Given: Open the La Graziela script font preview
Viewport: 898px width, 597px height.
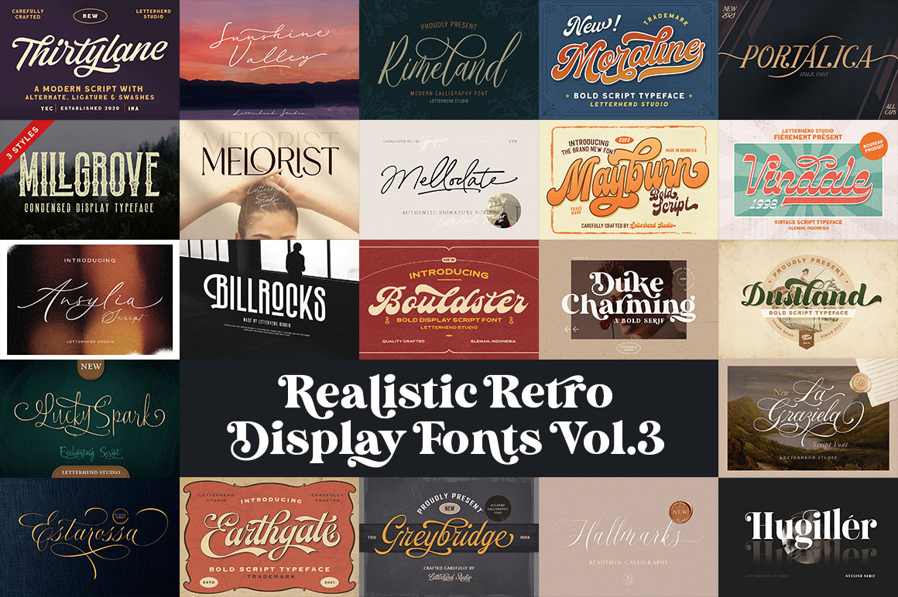Looking at the screenshot, I should click(808, 418).
